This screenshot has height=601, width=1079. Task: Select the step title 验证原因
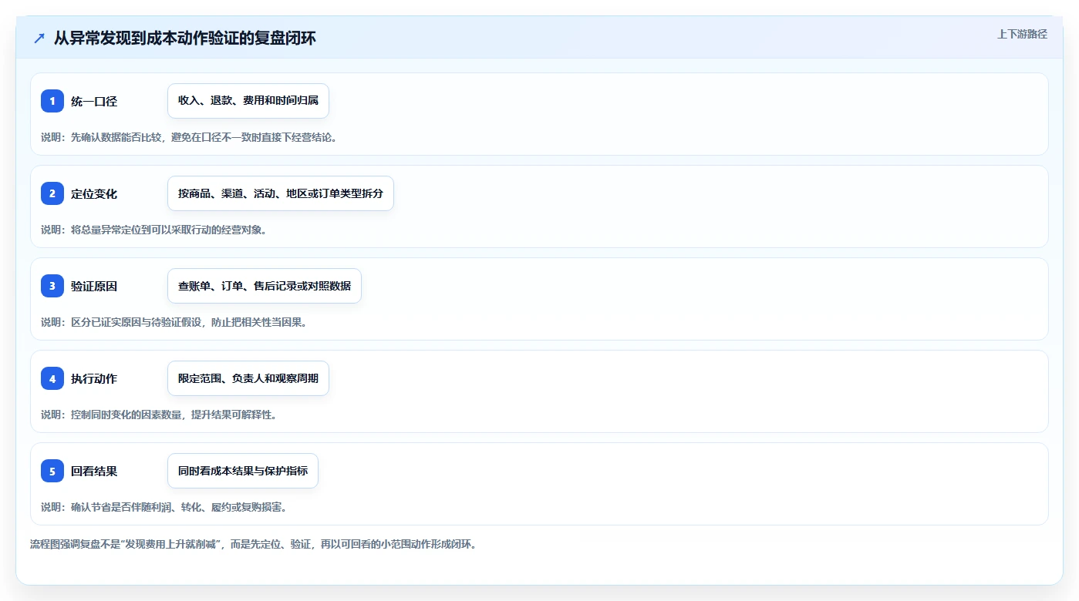click(94, 287)
